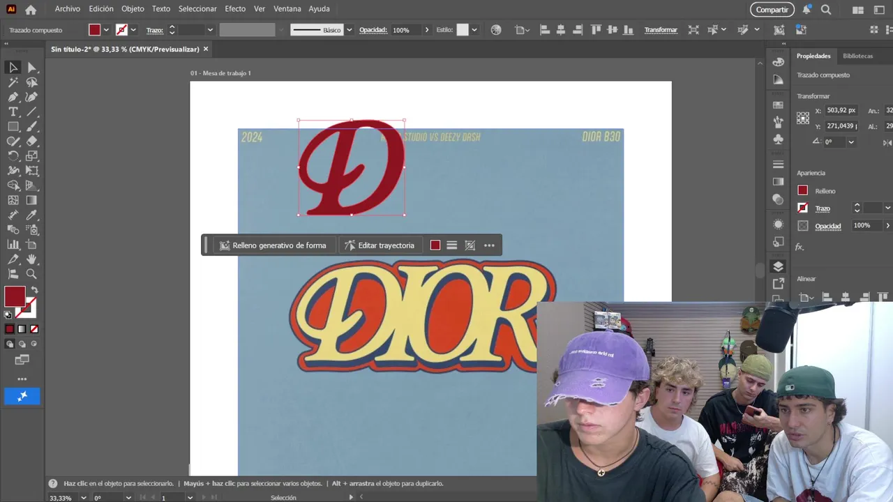
Task: Select the Artboard tool
Action: [31, 245]
